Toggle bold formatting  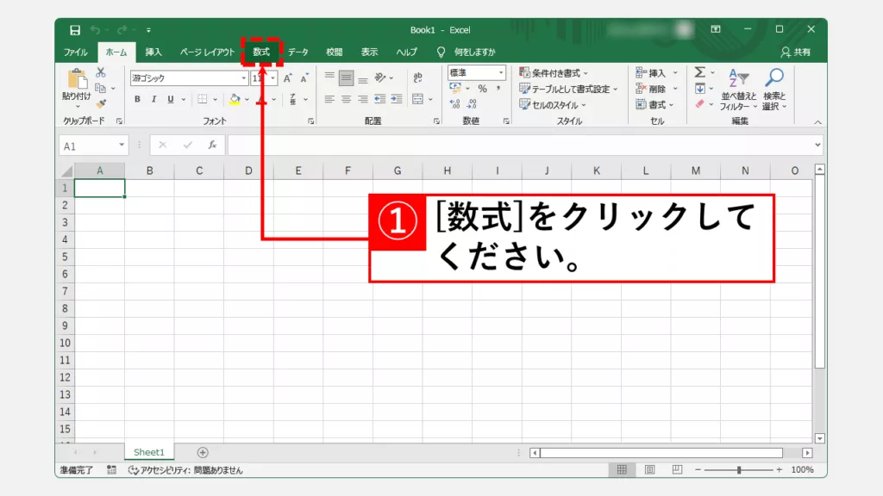(x=138, y=99)
